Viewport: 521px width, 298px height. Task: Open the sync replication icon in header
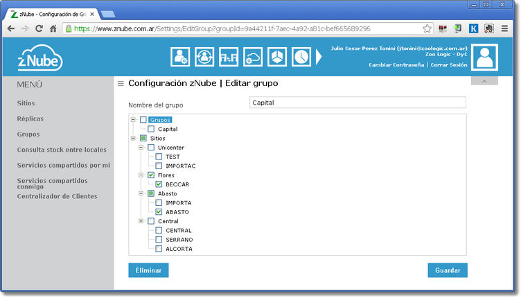tap(204, 57)
